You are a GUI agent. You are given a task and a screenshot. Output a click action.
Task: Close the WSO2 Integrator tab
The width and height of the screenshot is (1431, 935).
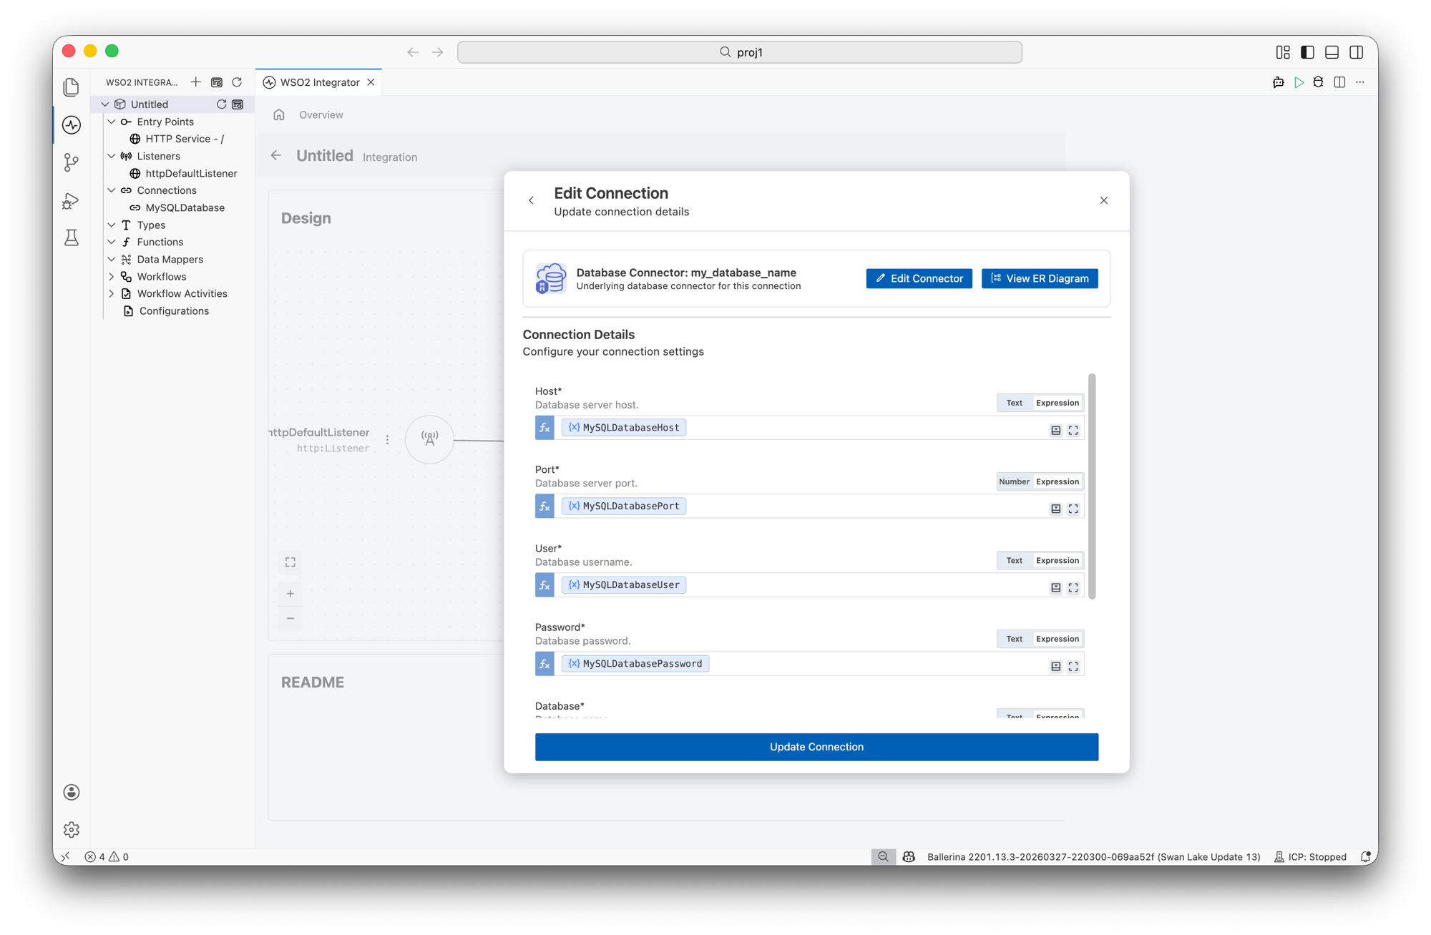click(x=371, y=82)
